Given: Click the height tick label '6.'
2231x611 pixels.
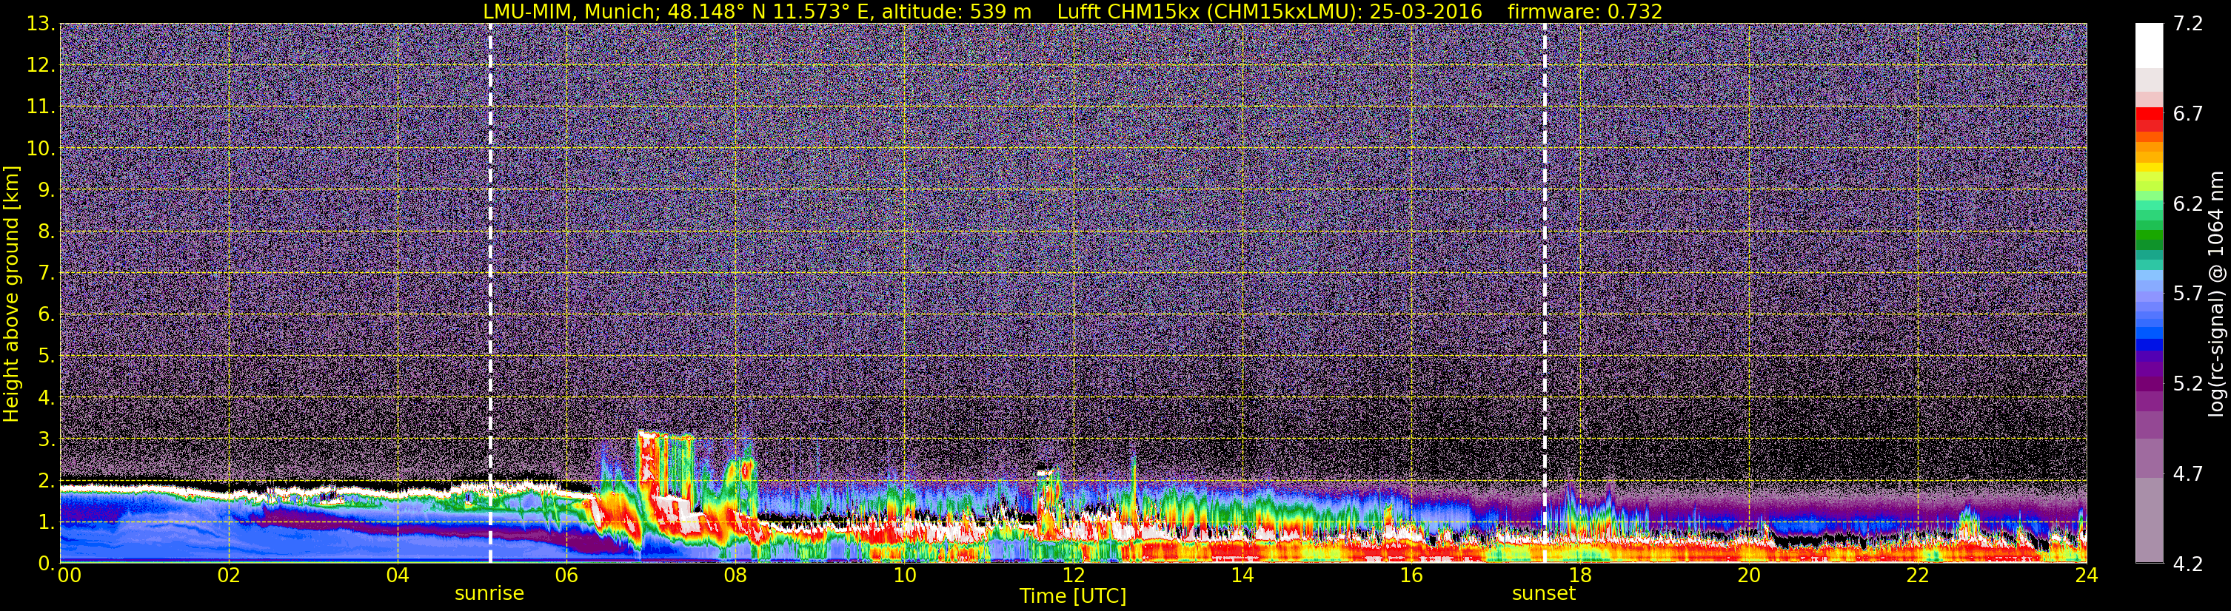Looking at the screenshot, I should (x=46, y=314).
